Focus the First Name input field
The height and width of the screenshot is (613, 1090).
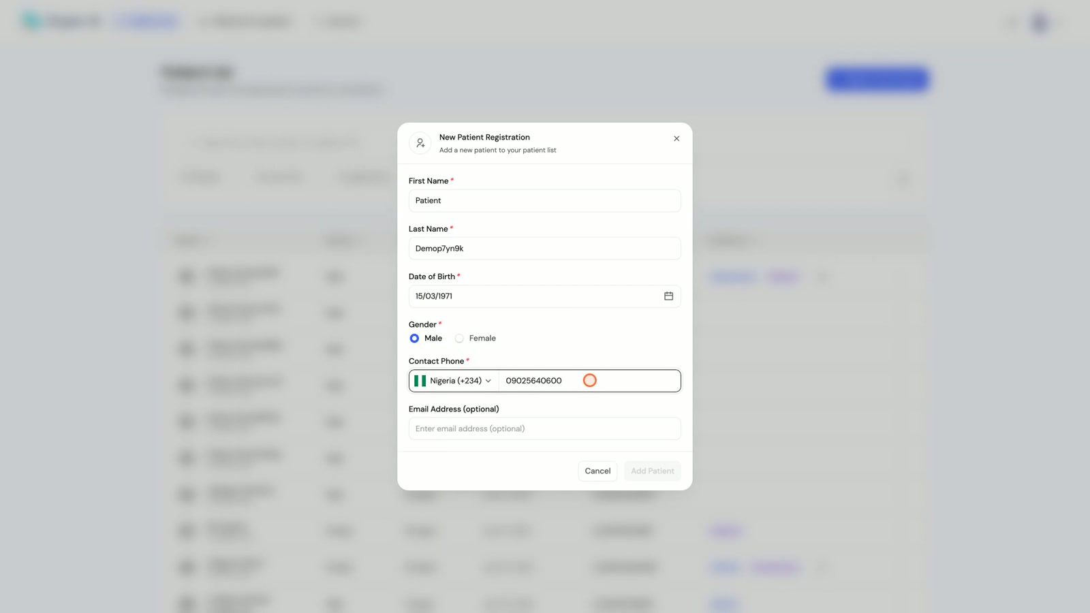pos(544,201)
